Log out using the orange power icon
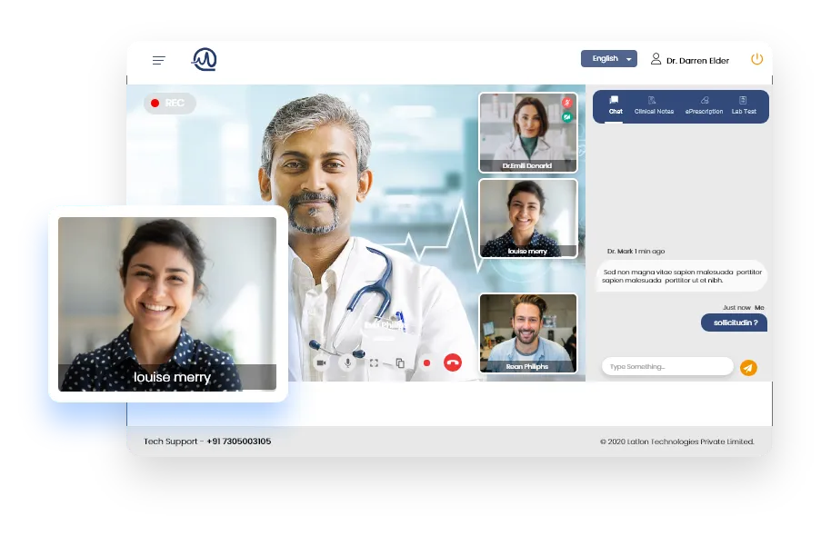Viewport: 821px width, 536px height. point(756,58)
